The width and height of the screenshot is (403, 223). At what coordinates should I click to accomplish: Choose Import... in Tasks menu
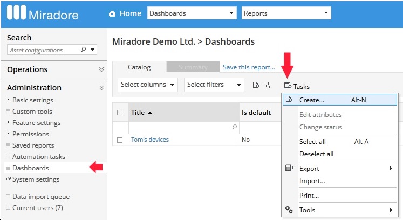(312, 181)
